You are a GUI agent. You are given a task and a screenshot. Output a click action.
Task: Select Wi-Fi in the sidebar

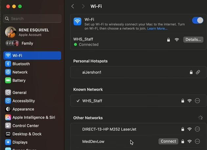(x=32, y=56)
